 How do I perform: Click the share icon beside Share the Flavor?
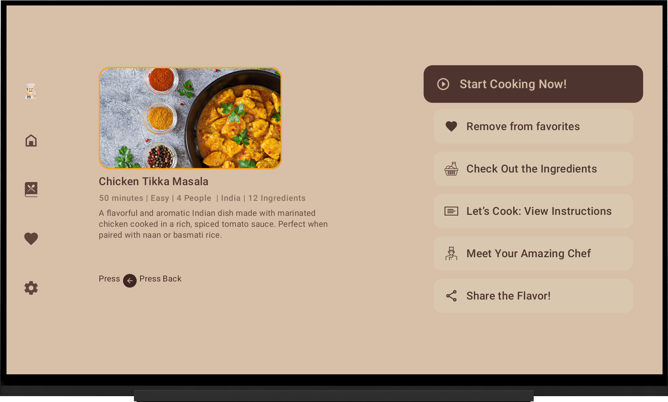click(x=451, y=296)
